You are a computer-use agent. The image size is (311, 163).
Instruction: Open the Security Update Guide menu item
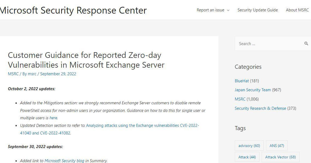pyautogui.click(x=257, y=10)
